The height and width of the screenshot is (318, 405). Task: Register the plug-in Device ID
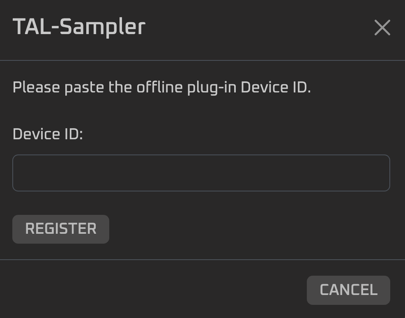(x=61, y=229)
